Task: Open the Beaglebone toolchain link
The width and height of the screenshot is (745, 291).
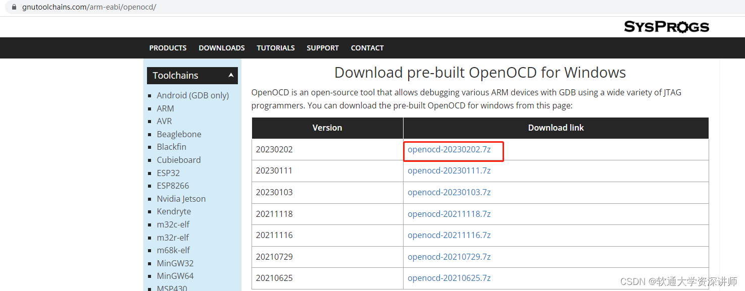Action: click(x=179, y=134)
